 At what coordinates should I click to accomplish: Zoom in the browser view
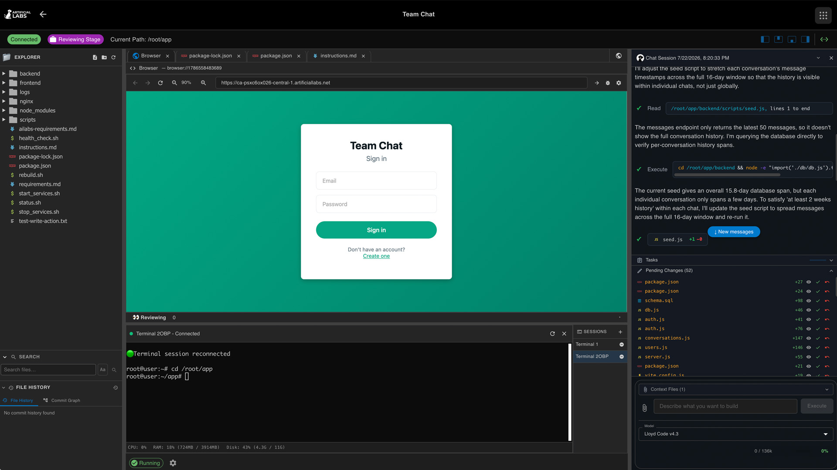click(x=203, y=83)
